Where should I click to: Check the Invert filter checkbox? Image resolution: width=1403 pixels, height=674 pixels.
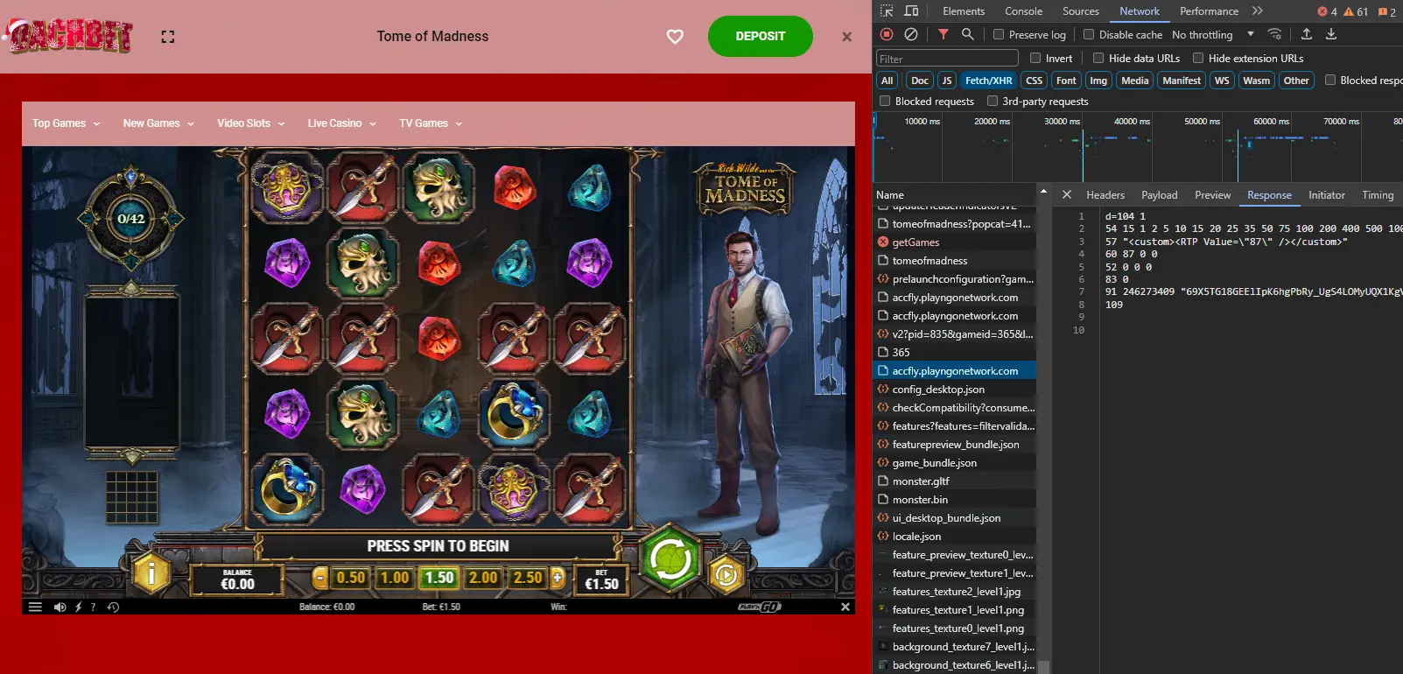coord(1035,58)
